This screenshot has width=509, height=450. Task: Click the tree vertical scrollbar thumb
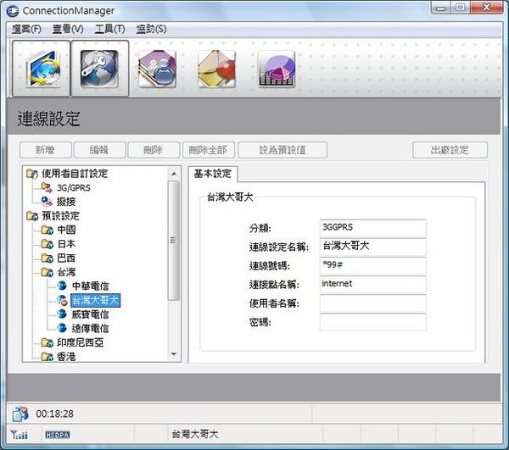[x=174, y=241]
